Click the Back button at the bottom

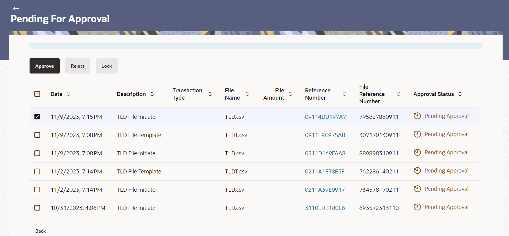tap(41, 231)
